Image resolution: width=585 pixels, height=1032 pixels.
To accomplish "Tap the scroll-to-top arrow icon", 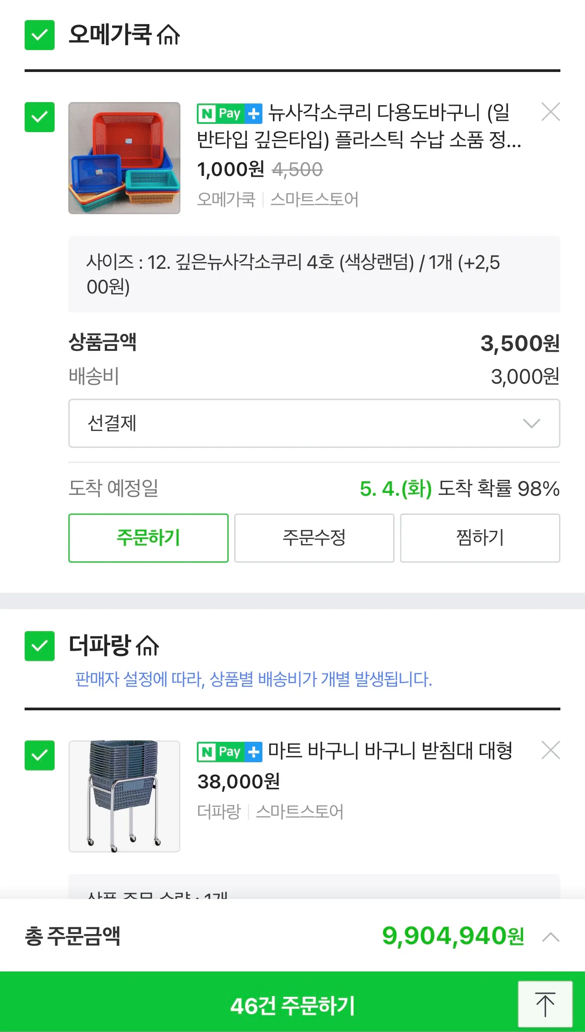I will point(545,1004).
